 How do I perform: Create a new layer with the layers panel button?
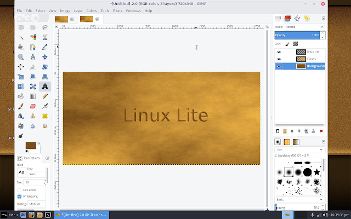click(x=278, y=131)
